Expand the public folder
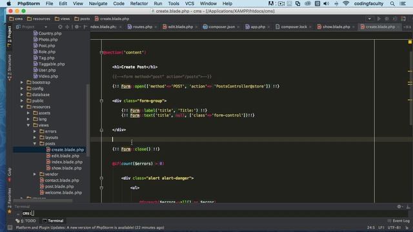This screenshot has height=232, width=413. 22,101
